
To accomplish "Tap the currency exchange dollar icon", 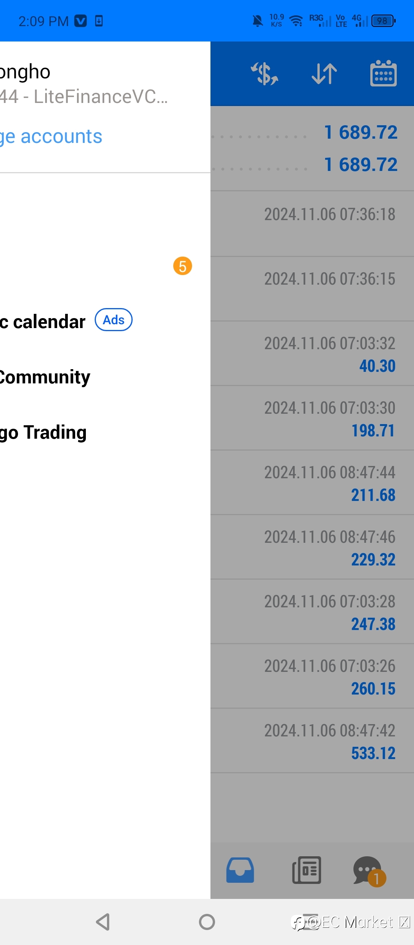I will point(264,74).
